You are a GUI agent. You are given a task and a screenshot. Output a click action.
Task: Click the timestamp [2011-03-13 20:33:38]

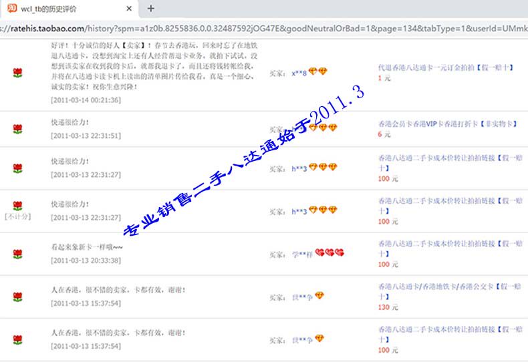[x=86, y=260]
